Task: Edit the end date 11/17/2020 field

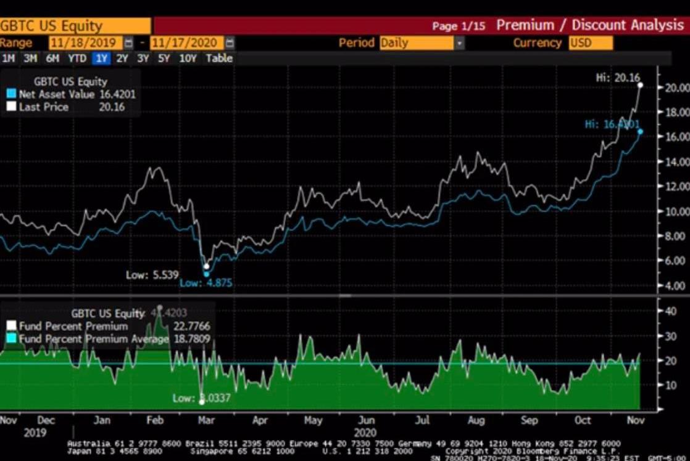Action: (187, 43)
